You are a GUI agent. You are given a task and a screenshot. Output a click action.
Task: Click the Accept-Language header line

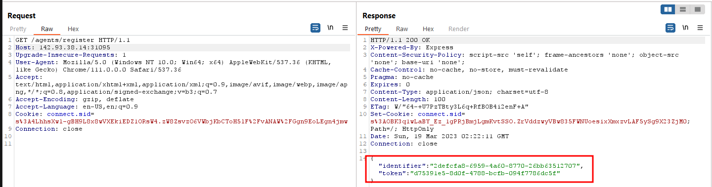tap(77, 107)
